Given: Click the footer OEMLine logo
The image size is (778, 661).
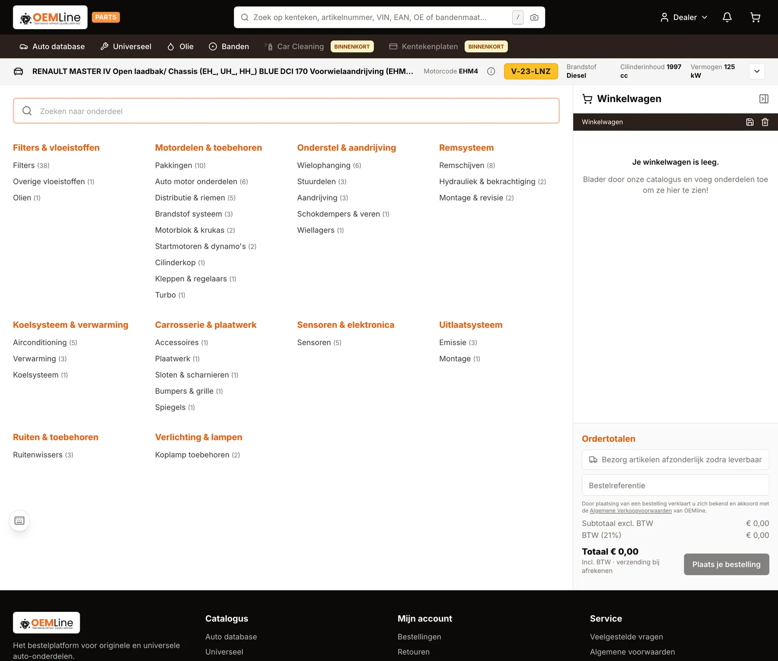Looking at the screenshot, I should (47, 623).
